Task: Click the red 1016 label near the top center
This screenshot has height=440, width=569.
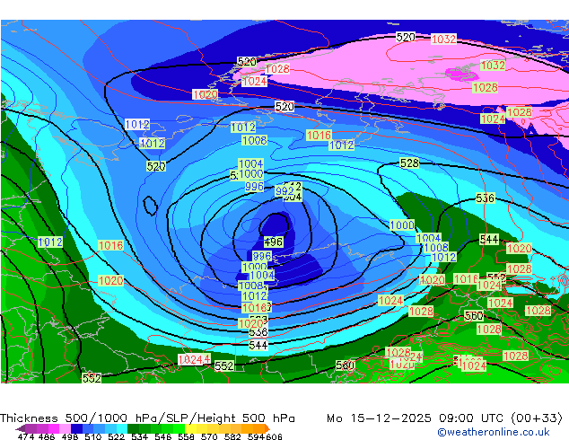Action: click(x=319, y=135)
